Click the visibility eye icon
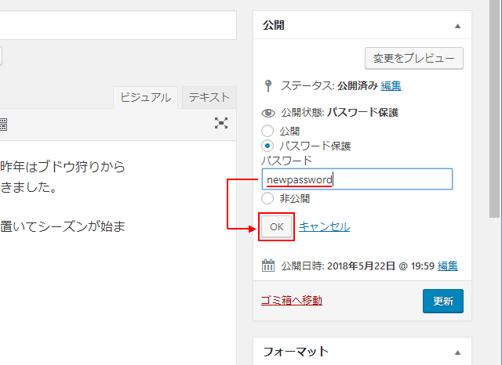 click(x=268, y=113)
